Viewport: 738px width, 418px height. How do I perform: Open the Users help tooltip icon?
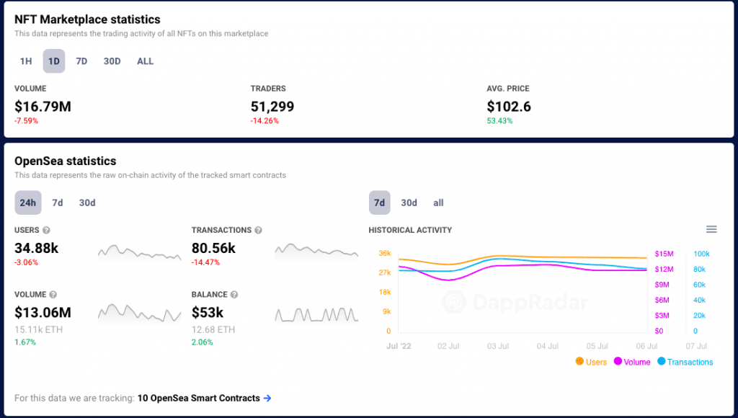click(46, 230)
